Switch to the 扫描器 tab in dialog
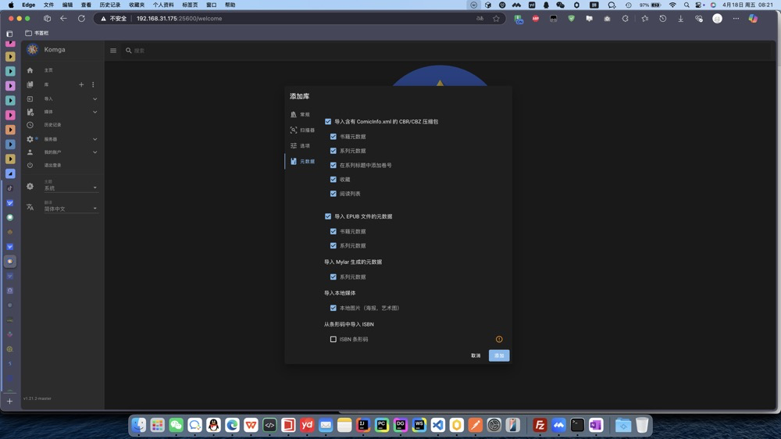This screenshot has height=439, width=781. click(301, 130)
